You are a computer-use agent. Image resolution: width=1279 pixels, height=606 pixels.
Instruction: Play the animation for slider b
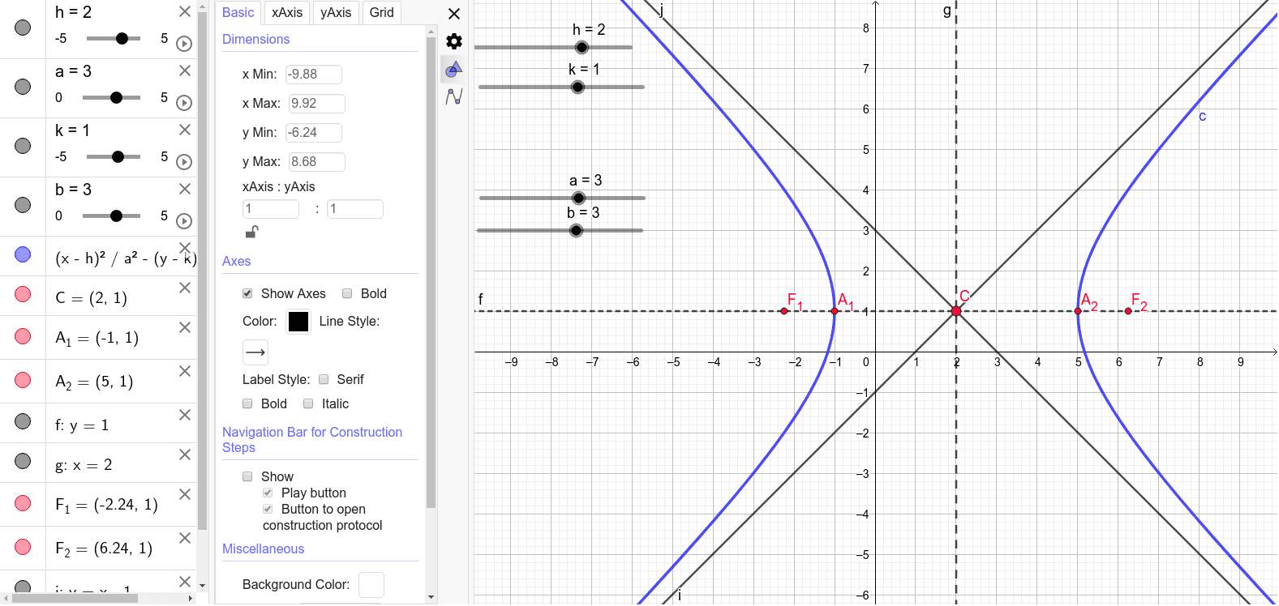pos(184,221)
